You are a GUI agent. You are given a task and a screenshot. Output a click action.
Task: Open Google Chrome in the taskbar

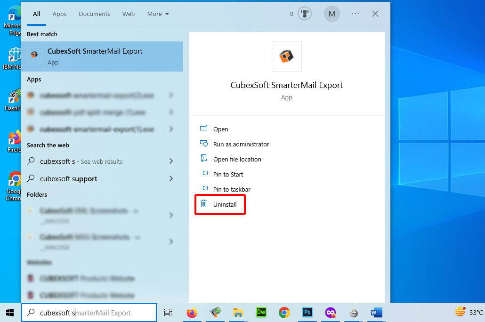(x=284, y=313)
